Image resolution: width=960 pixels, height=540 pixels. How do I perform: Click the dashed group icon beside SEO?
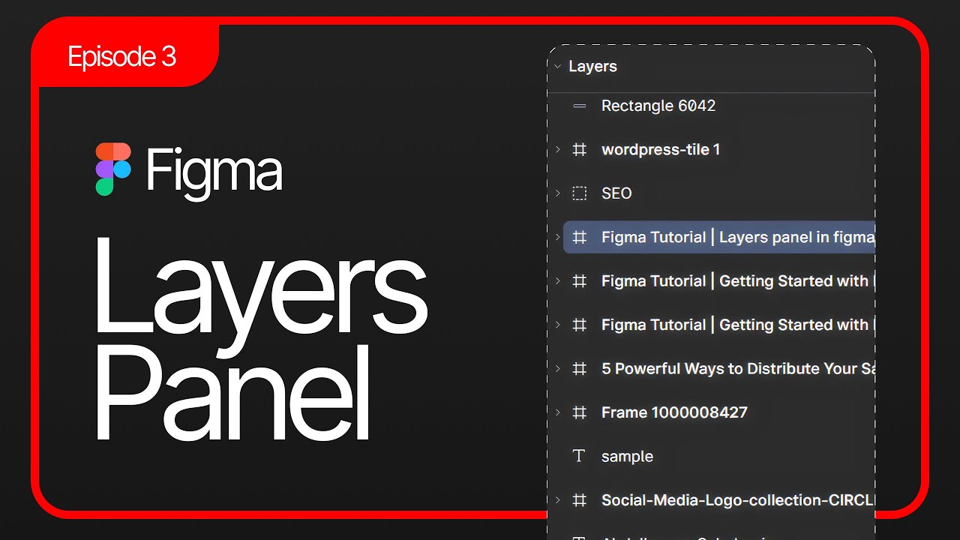coord(579,193)
